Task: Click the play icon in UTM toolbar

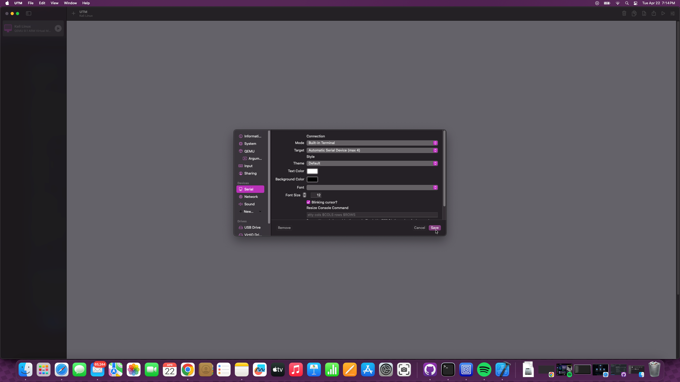Action: (x=663, y=14)
